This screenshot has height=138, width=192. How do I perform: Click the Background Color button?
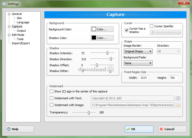pyautogui.click(x=102, y=29)
